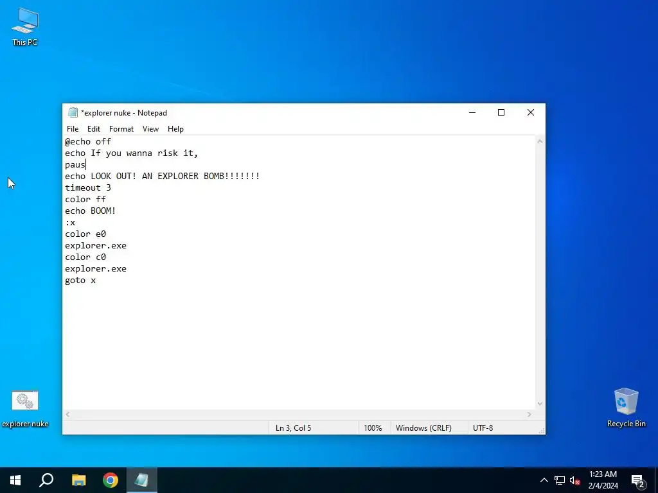
Task: Click the '100%' zoom status entry
Action: tap(373, 428)
